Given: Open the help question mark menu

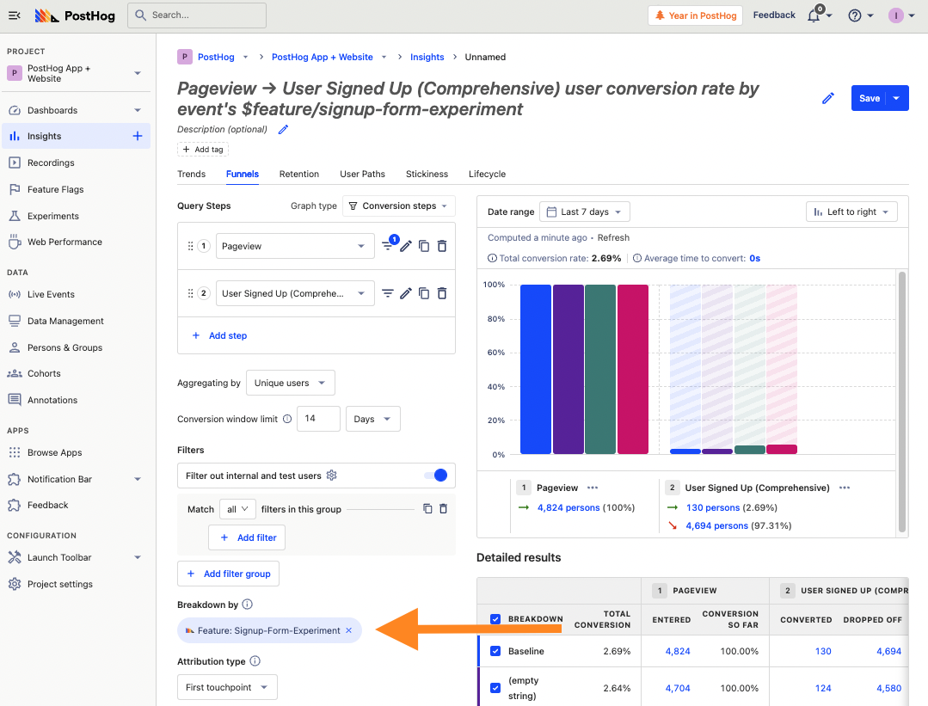Looking at the screenshot, I should pos(855,15).
